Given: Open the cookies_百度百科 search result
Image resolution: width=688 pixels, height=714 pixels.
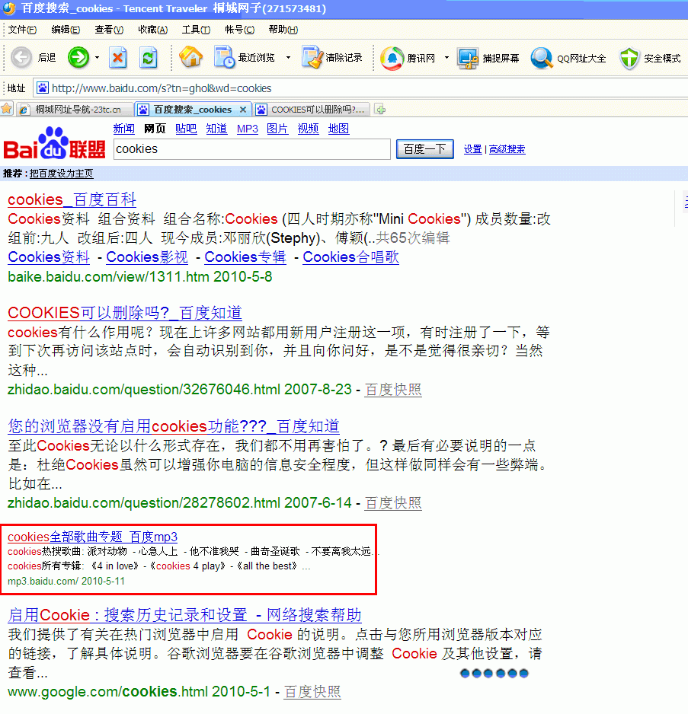Looking at the screenshot, I should (71, 199).
